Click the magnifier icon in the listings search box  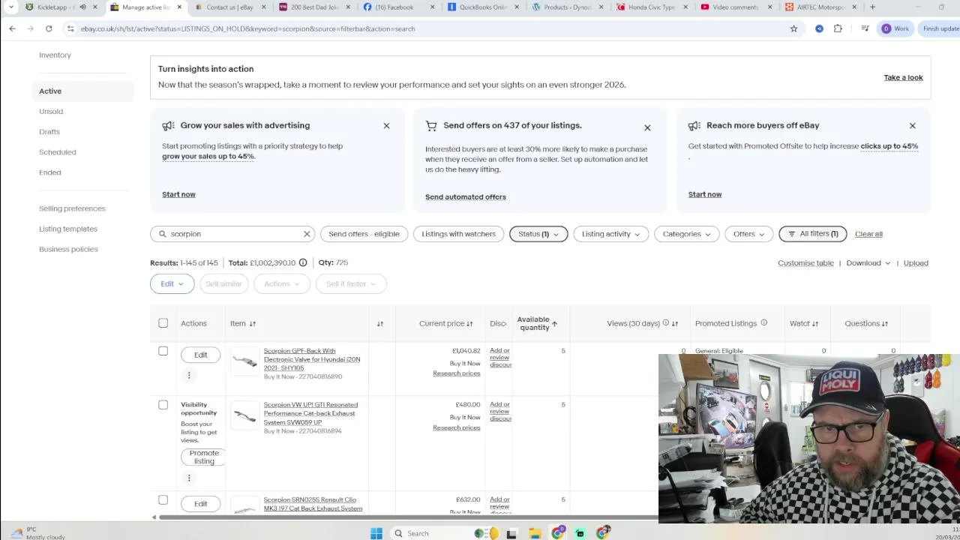pos(161,234)
